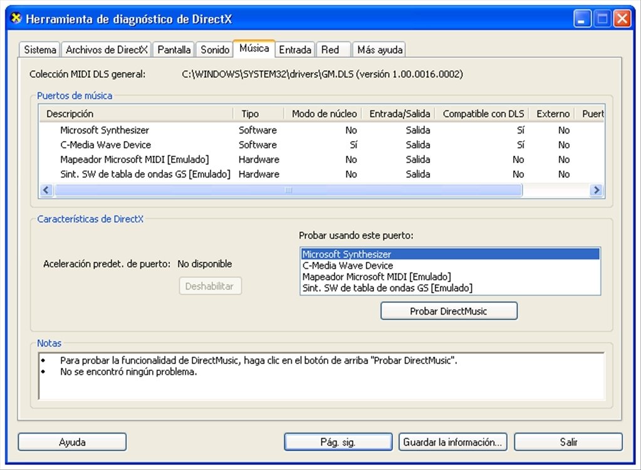641x470 pixels.
Task: Choose Mapeador Microsoft MIDI [Emulado] in test list
Action: coord(450,277)
